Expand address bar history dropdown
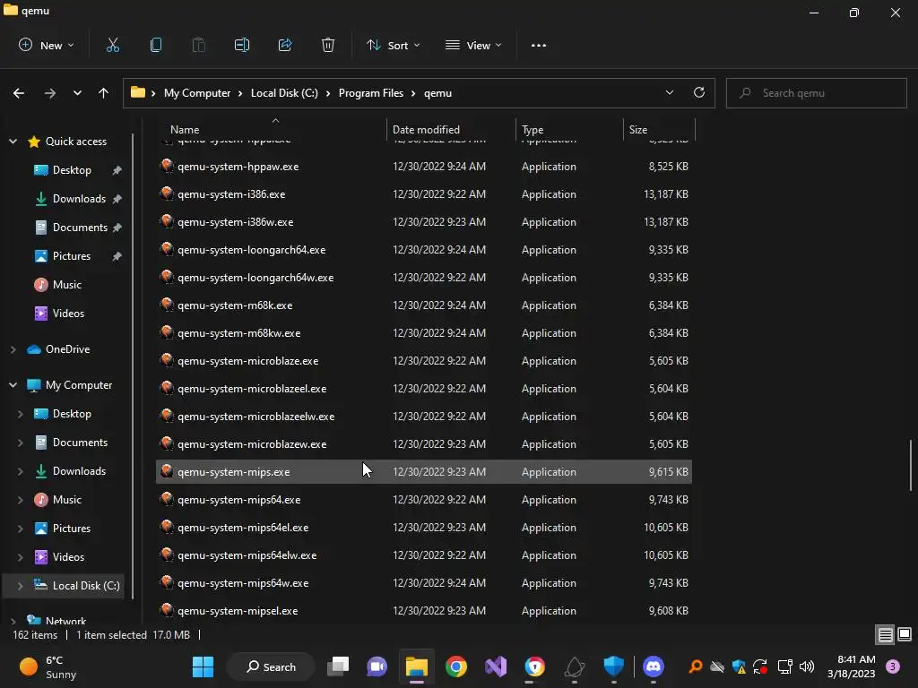 point(669,92)
